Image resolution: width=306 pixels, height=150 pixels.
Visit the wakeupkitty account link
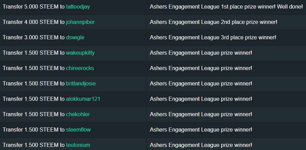pyautogui.click(x=80, y=53)
